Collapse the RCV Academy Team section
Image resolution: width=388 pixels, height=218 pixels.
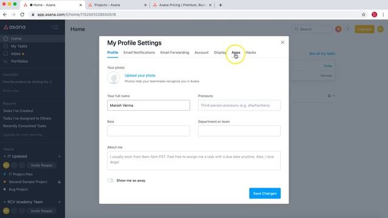point(4,202)
